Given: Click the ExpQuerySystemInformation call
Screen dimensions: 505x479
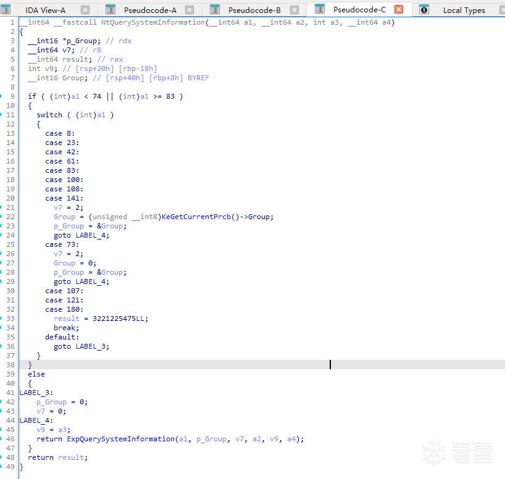Looking at the screenshot, I should [121, 439].
